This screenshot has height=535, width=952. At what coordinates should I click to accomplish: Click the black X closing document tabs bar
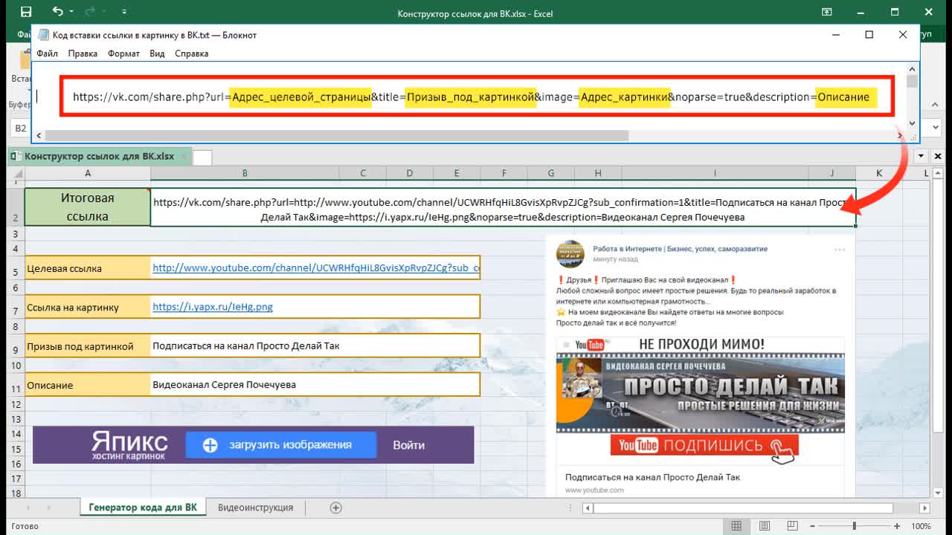(939, 156)
